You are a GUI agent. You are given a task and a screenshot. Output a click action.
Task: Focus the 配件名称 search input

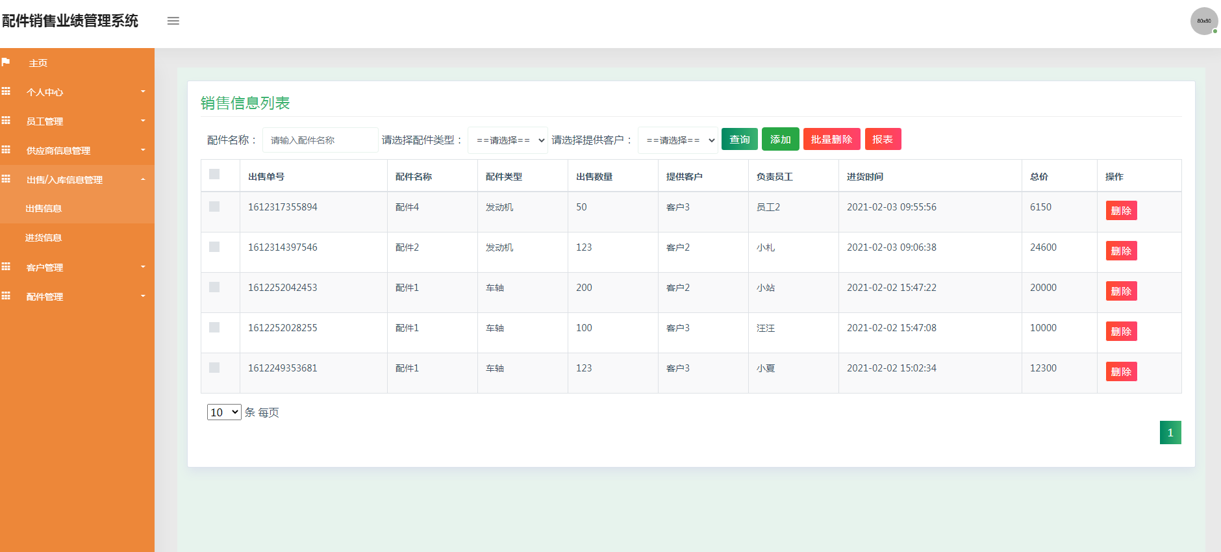tap(320, 140)
